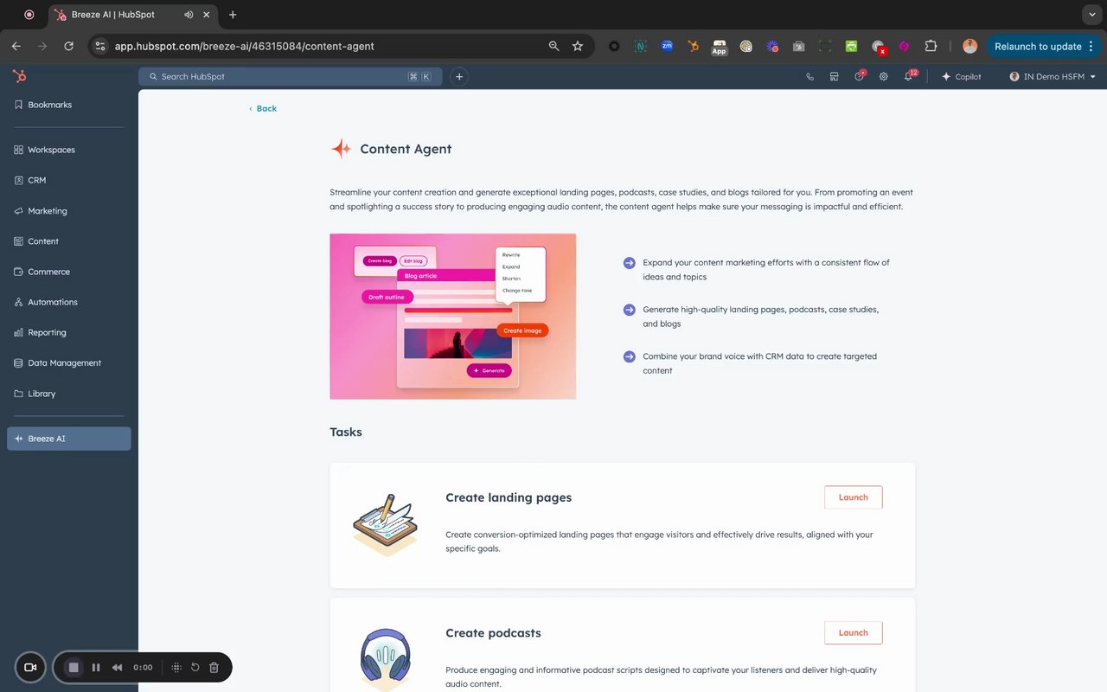Click the zoom magnifier in address bar
This screenshot has height=692, width=1107.
click(553, 46)
